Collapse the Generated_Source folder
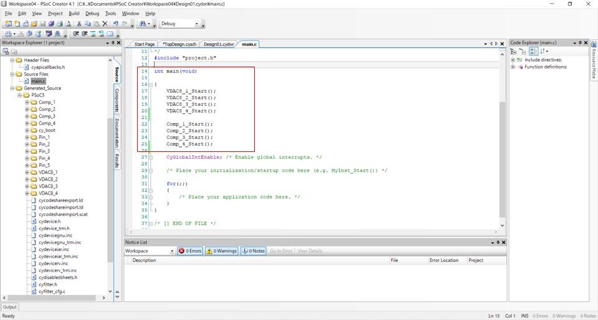Image resolution: width=598 pixels, height=320 pixels. point(12,88)
